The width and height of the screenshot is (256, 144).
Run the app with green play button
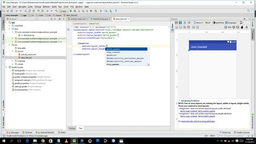pos(71,11)
